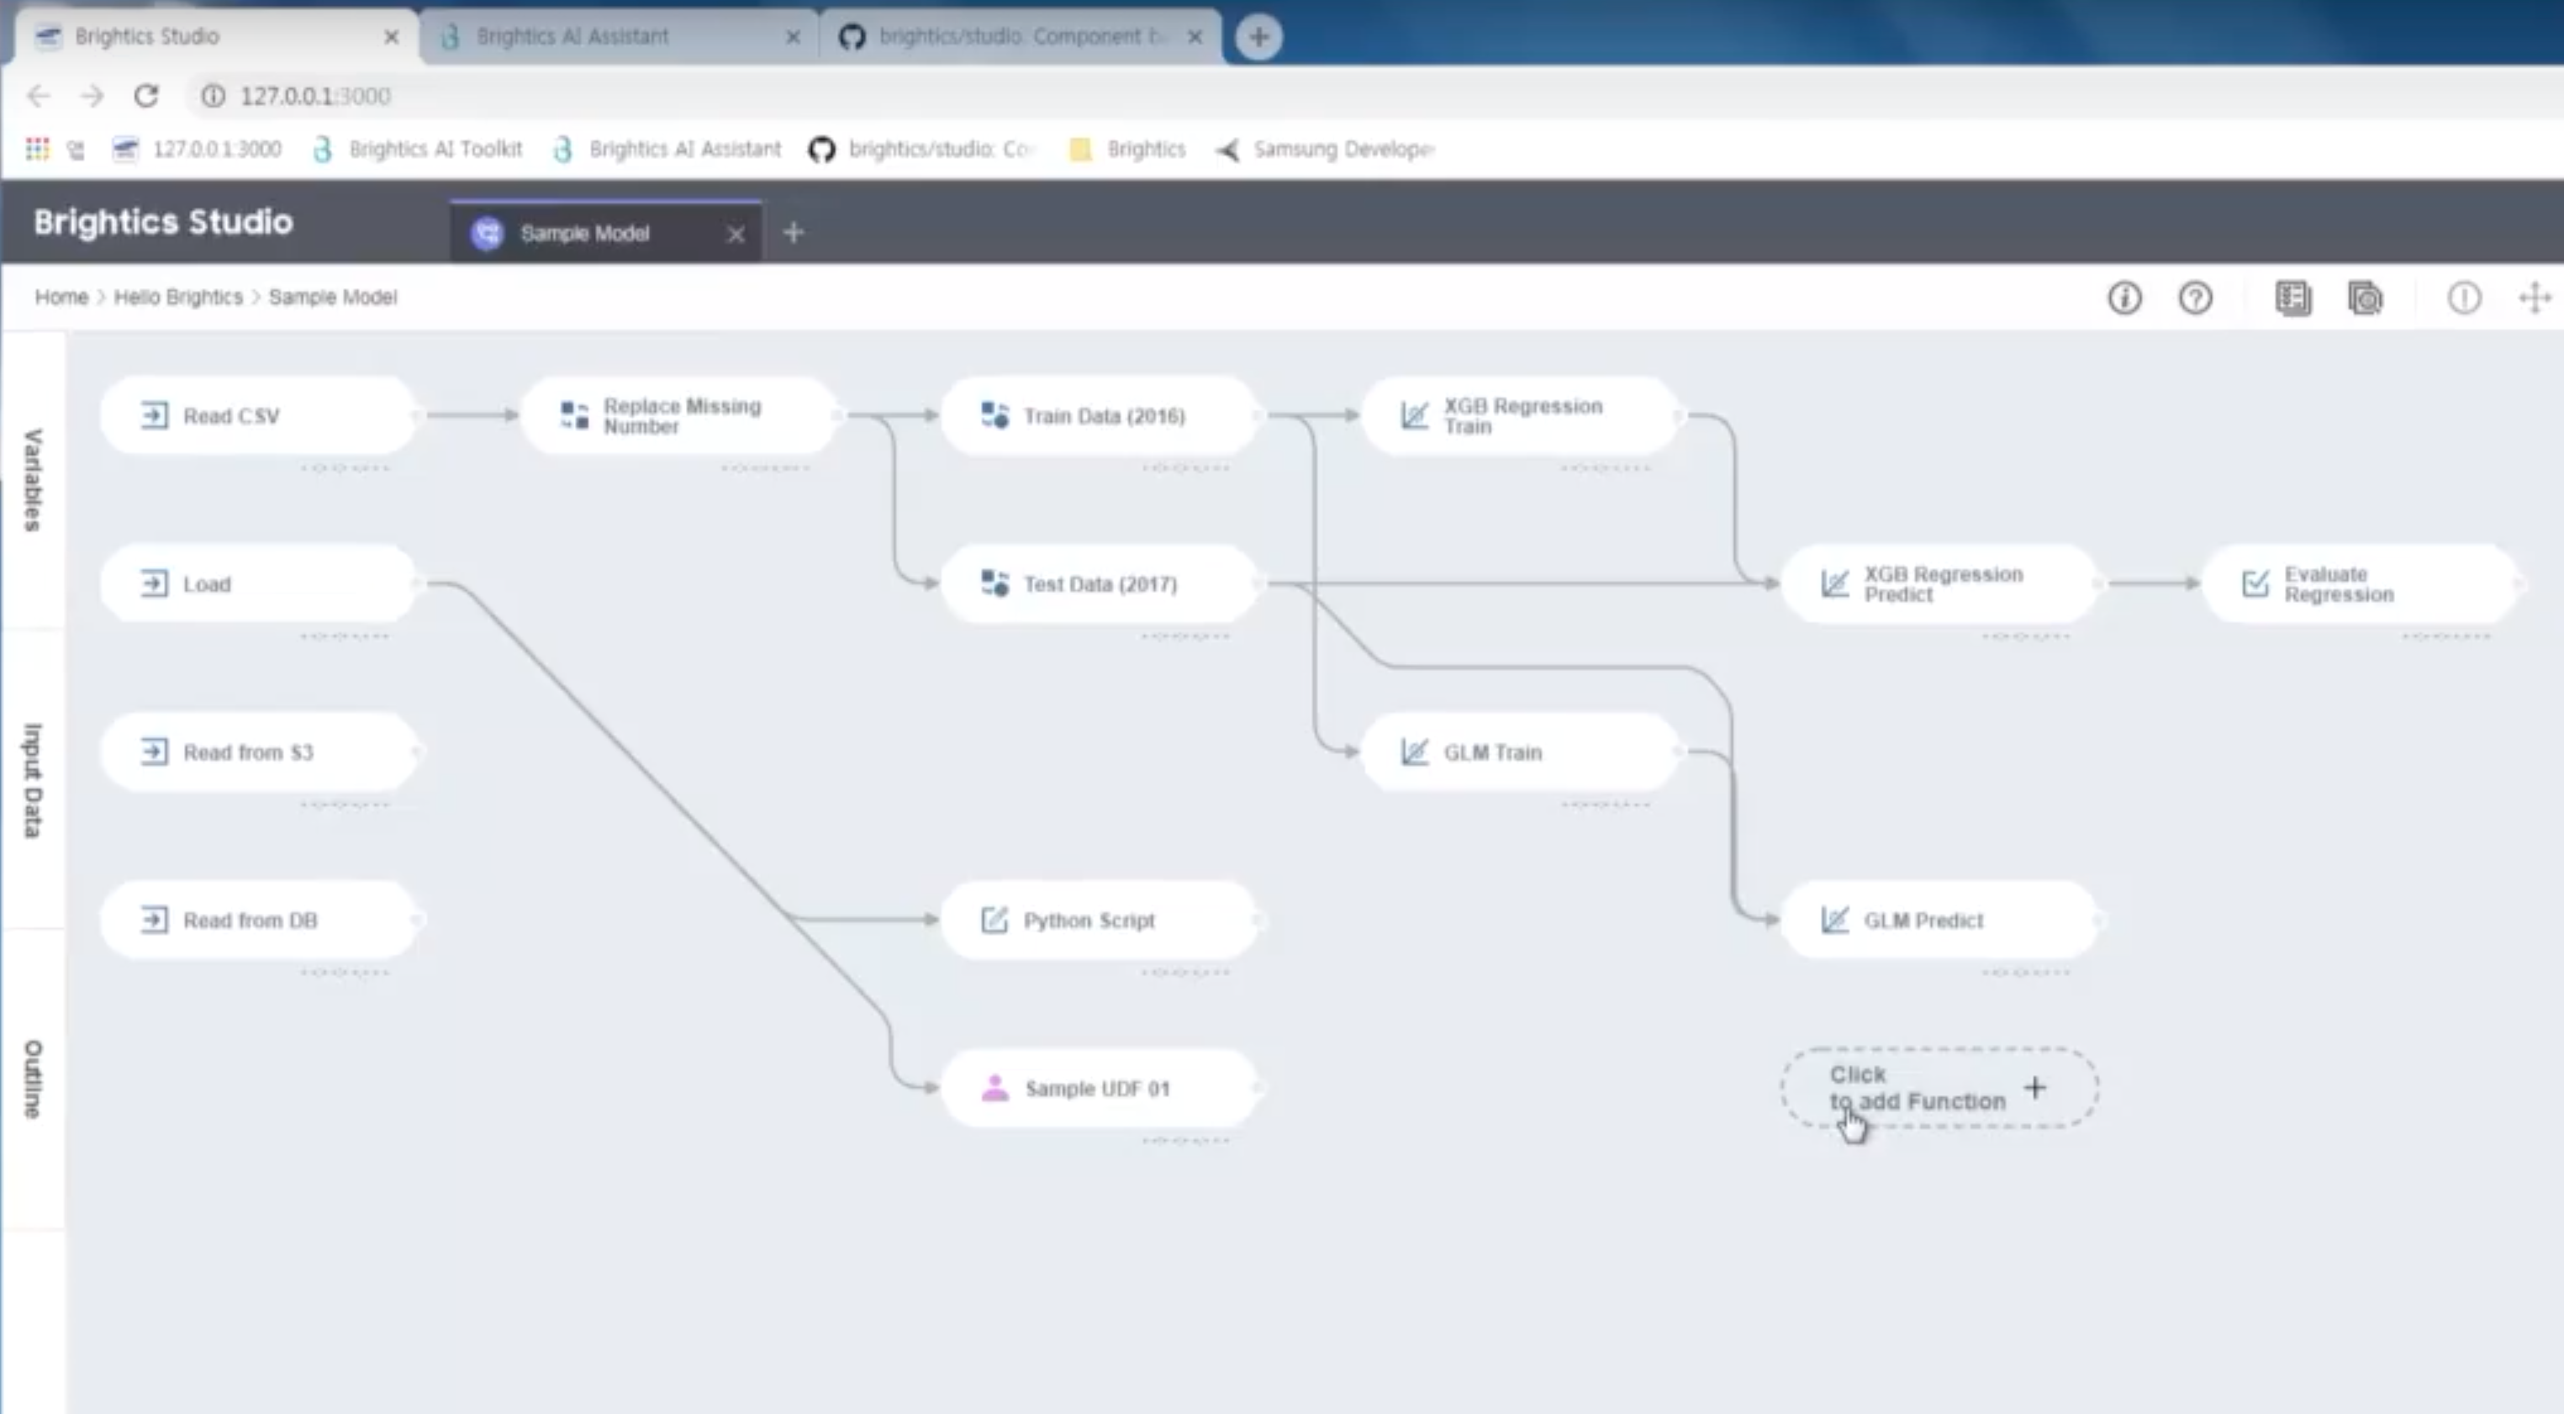Open the help question mark icon
Screen dimensions: 2564x1414
click(2195, 298)
